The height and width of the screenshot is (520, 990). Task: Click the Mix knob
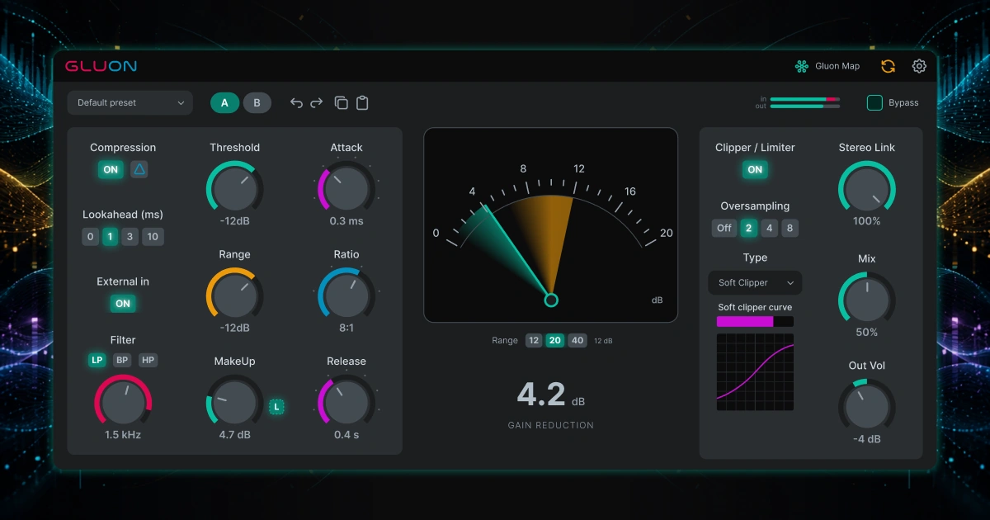pyautogui.click(x=867, y=300)
